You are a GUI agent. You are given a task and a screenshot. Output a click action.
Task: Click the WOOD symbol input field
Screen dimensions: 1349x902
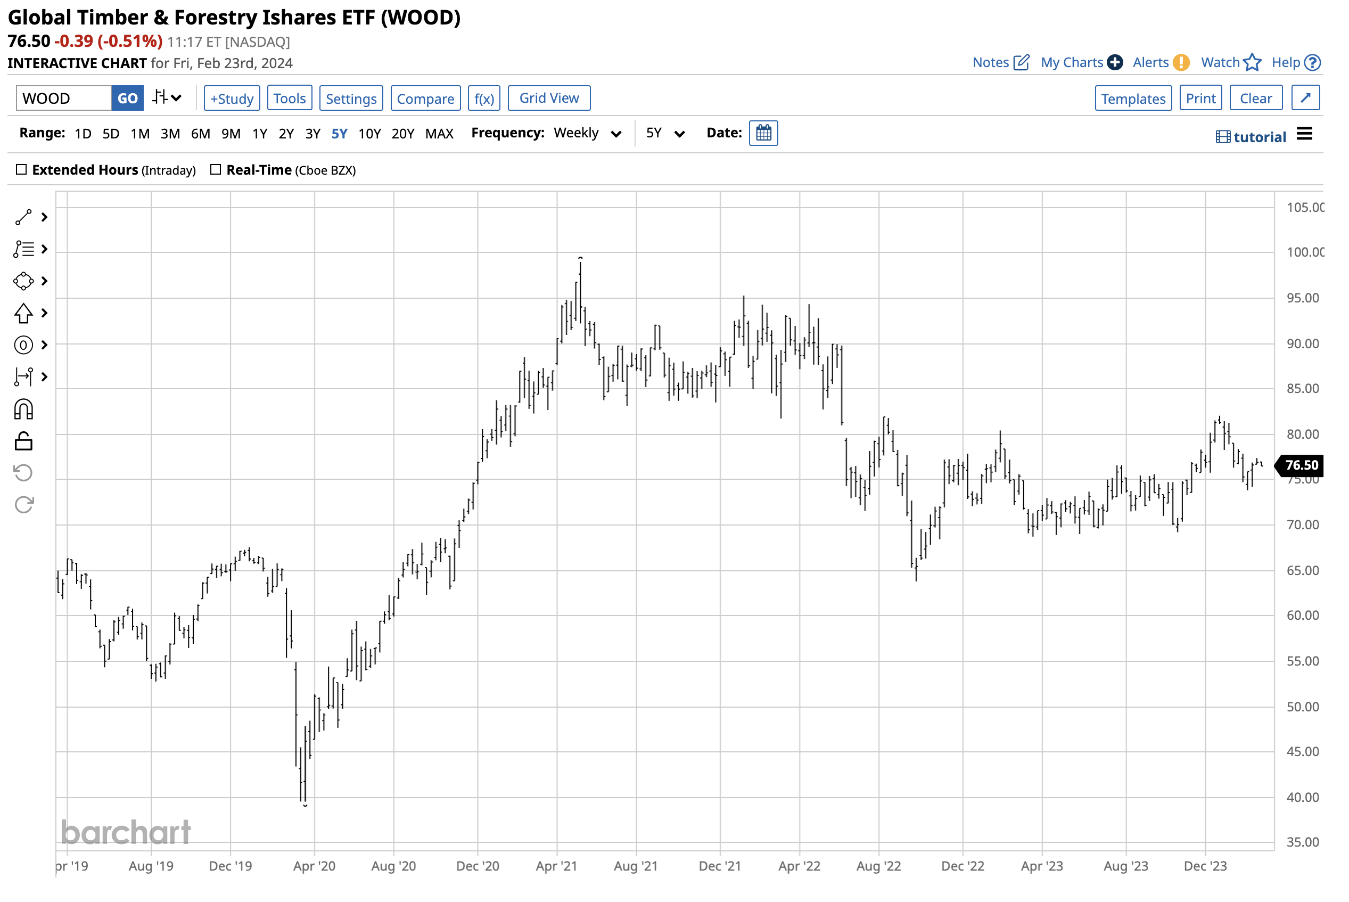tap(63, 99)
